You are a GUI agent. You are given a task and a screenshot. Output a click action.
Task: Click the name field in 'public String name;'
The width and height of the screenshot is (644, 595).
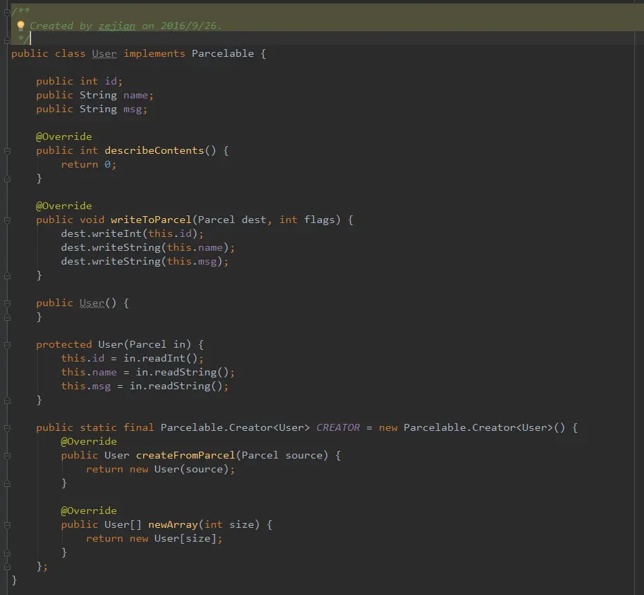point(136,96)
